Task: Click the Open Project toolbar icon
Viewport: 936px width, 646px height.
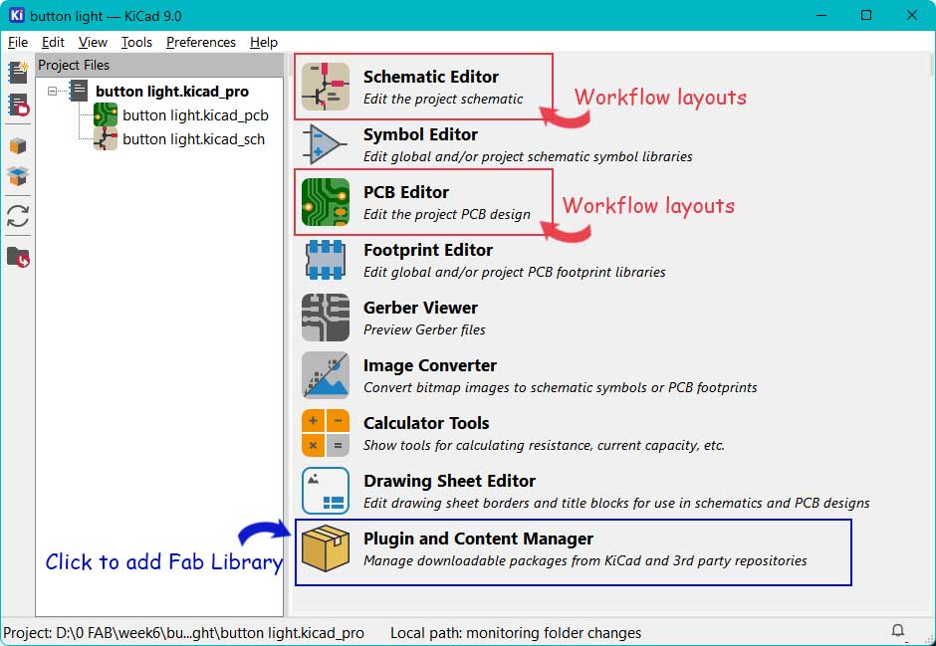Action: pos(18,106)
